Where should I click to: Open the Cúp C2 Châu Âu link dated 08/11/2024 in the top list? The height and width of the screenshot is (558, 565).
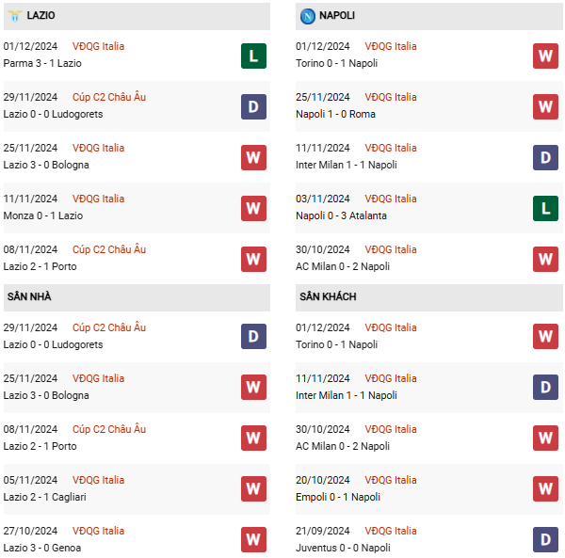tap(109, 249)
